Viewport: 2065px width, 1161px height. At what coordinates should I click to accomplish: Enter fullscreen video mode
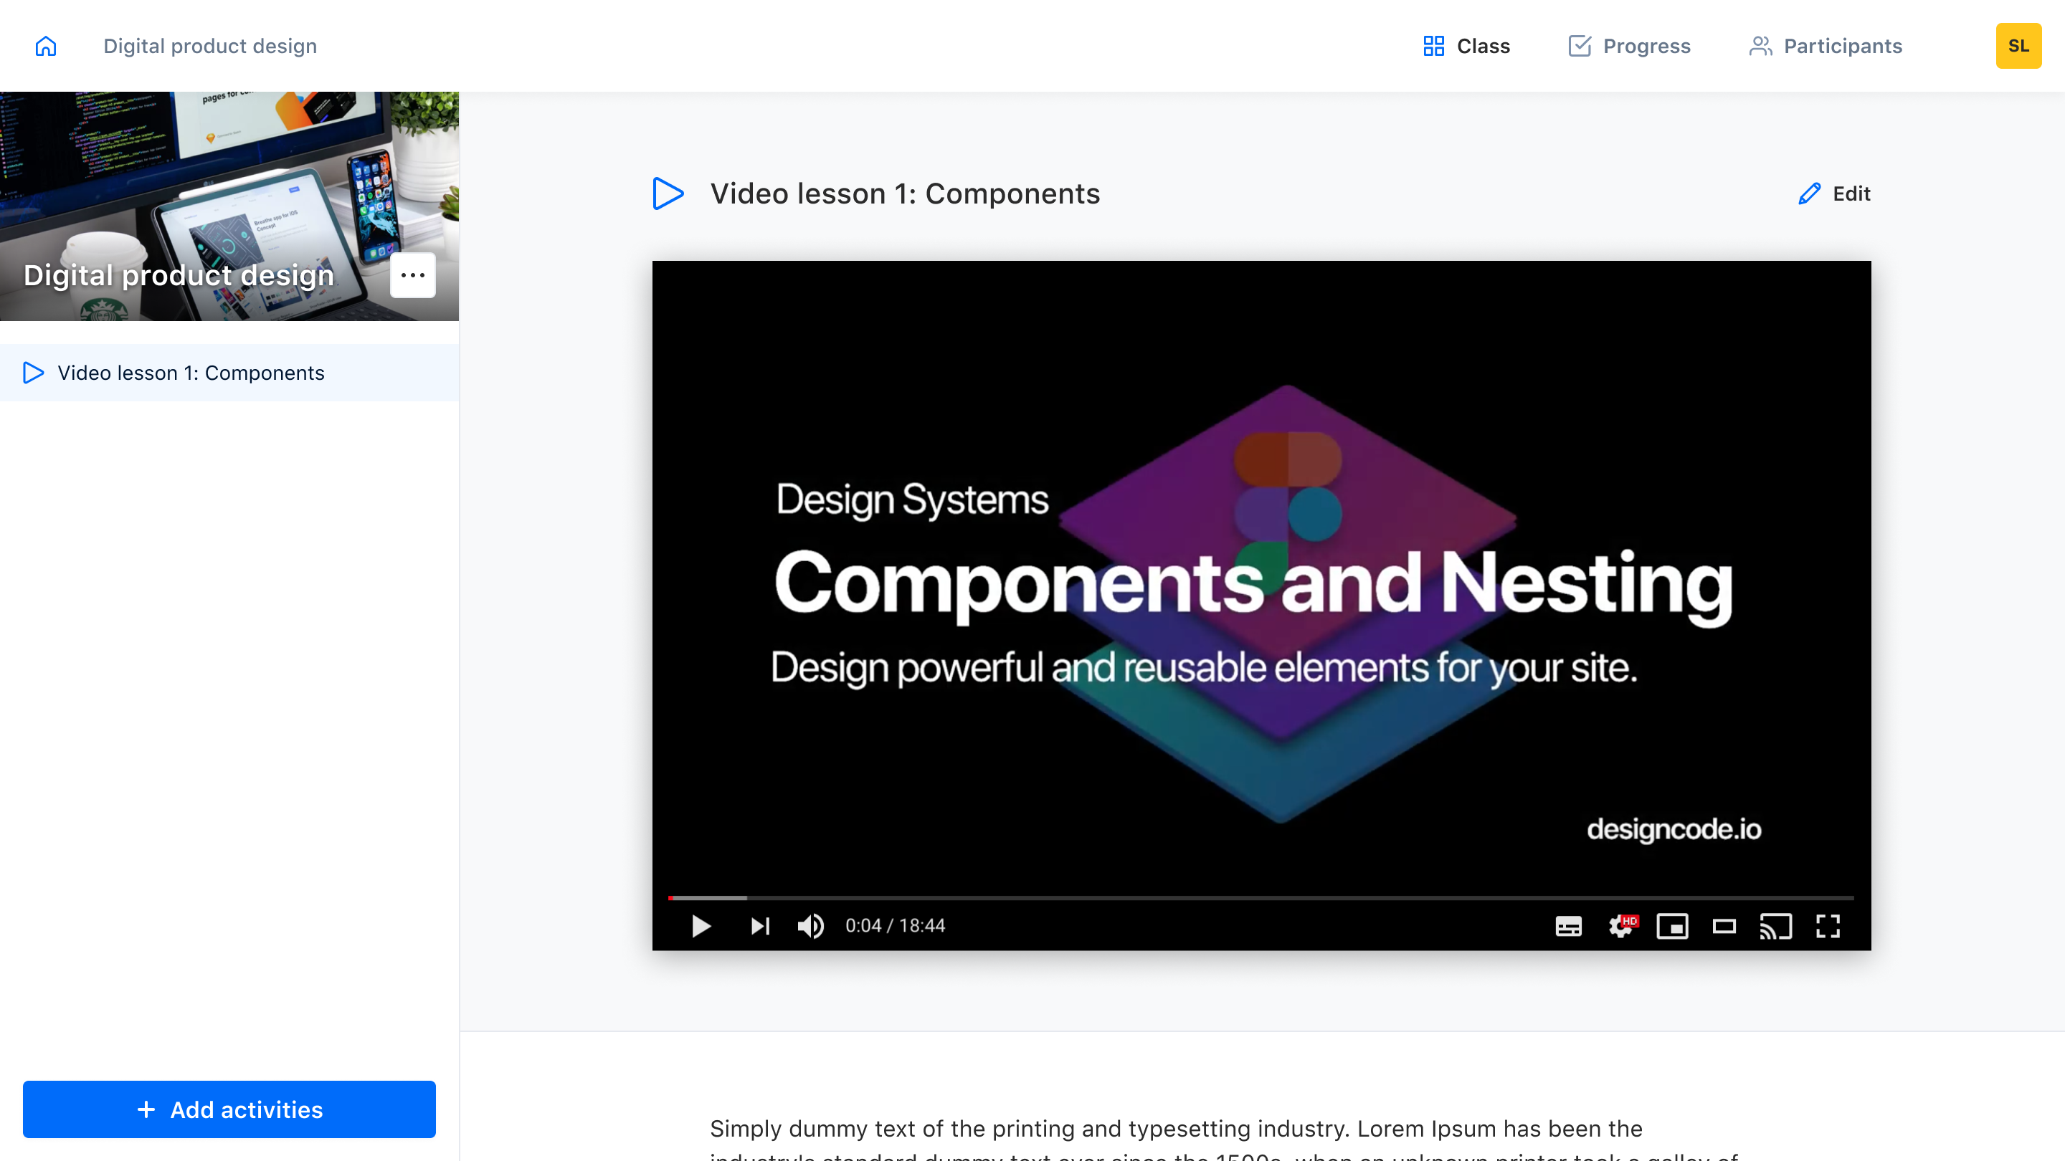[x=1828, y=926]
